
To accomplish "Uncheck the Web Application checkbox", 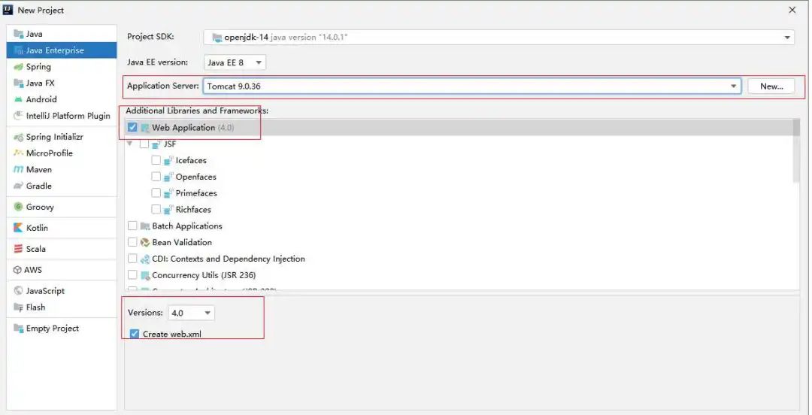I will click(132, 127).
